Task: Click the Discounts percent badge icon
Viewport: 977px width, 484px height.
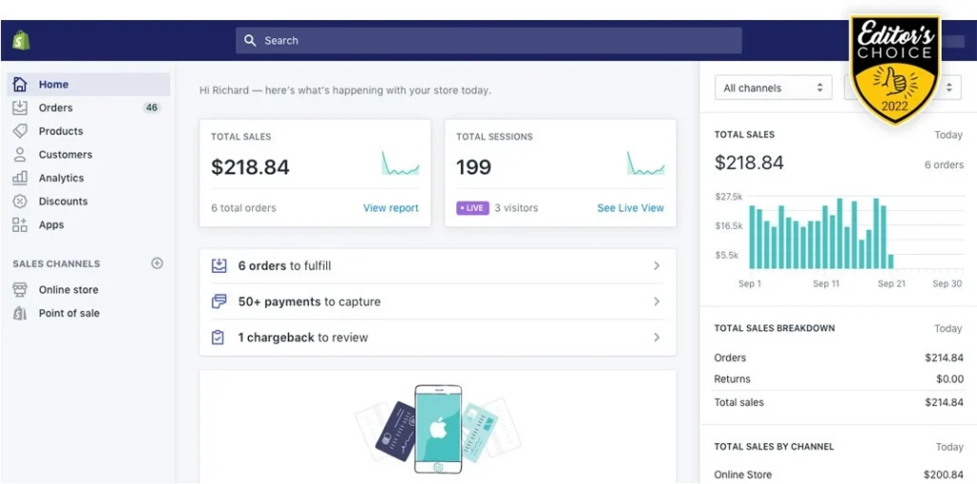Action: click(x=20, y=201)
